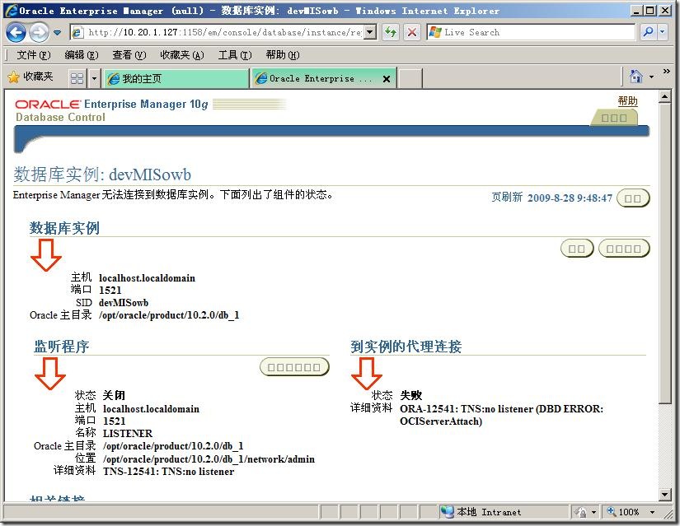Open a new blank tab
This screenshot has width=680, height=526.
pyautogui.click(x=410, y=78)
